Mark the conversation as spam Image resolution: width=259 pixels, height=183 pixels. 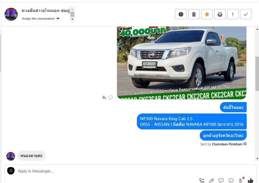(181, 14)
